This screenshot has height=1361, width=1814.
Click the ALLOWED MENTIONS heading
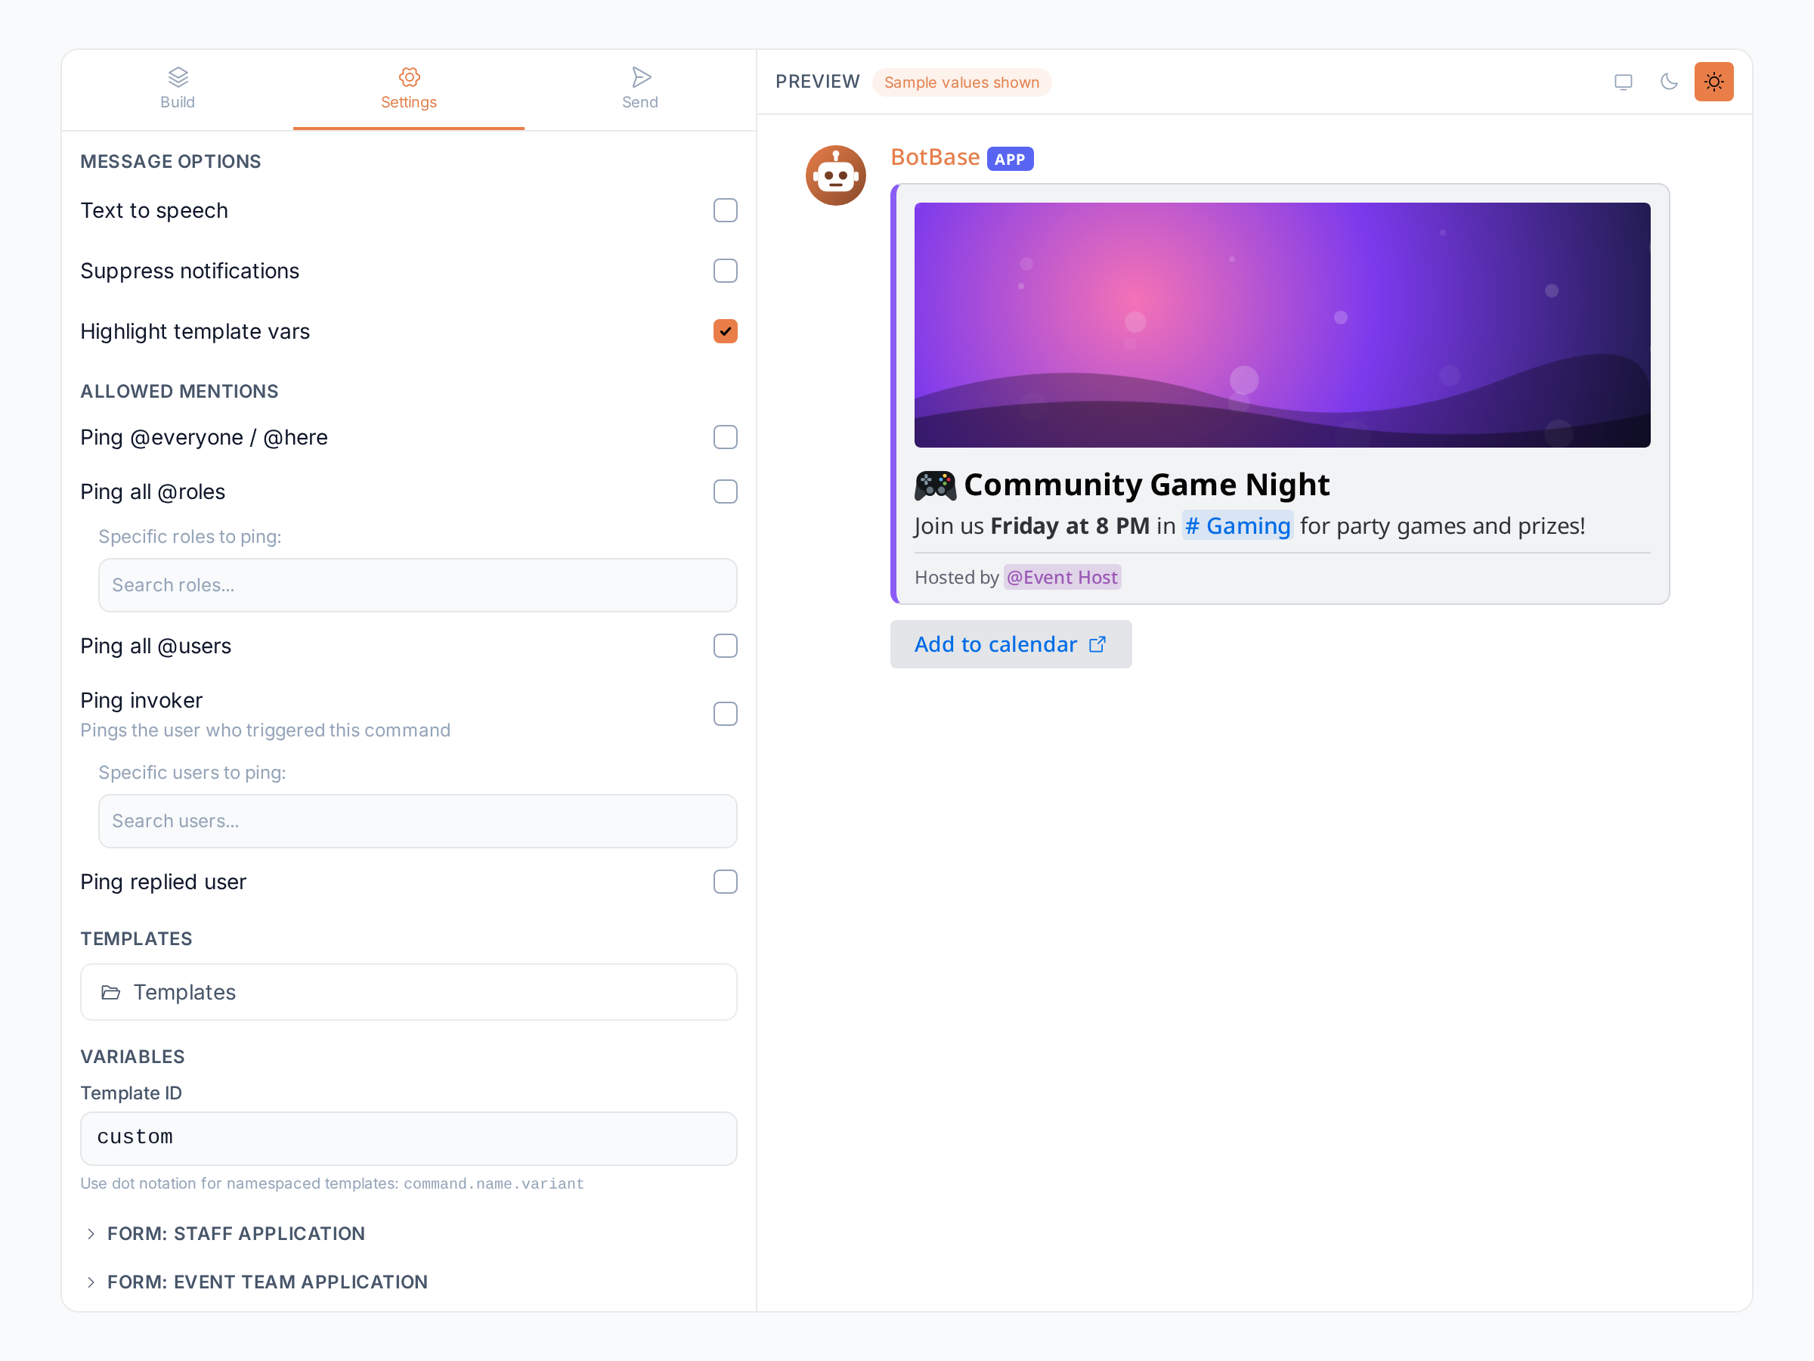[180, 392]
